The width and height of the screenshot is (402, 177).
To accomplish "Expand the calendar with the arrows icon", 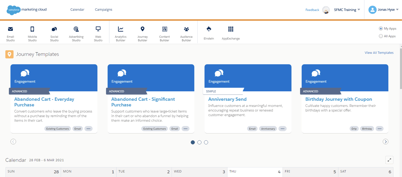I will pyautogui.click(x=389, y=160).
